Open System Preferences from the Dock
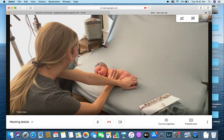This screenshot has width=224, height=140. tap(176, 135)
